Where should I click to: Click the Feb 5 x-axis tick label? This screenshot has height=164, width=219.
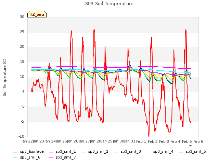click(187, 141)
